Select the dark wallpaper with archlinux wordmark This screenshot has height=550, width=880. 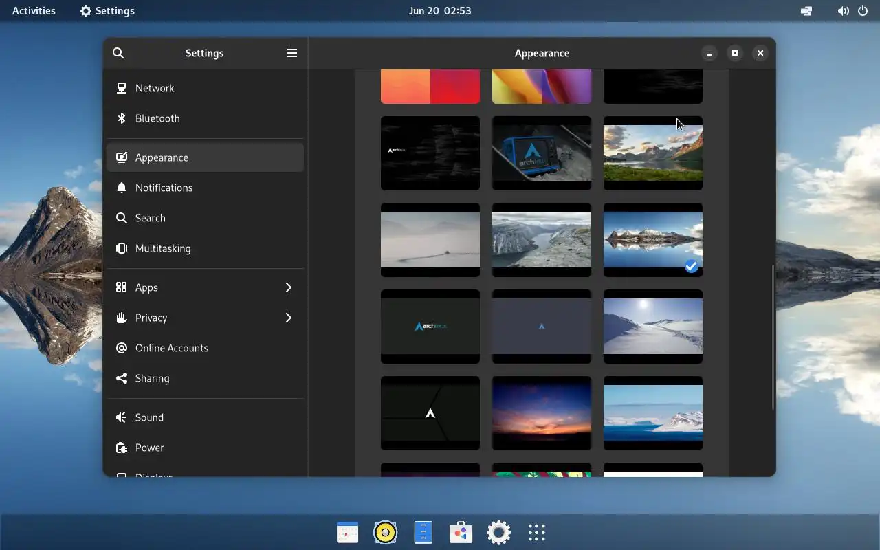[x=430, y=327]
